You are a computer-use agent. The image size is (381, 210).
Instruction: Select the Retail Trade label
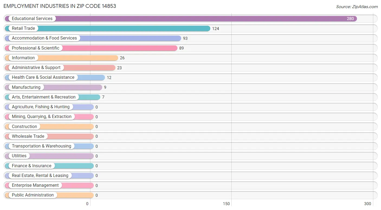click(x=23, y=28)
